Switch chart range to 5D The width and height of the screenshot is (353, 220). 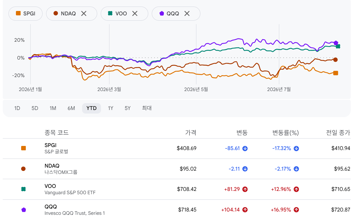click(35, 108)
